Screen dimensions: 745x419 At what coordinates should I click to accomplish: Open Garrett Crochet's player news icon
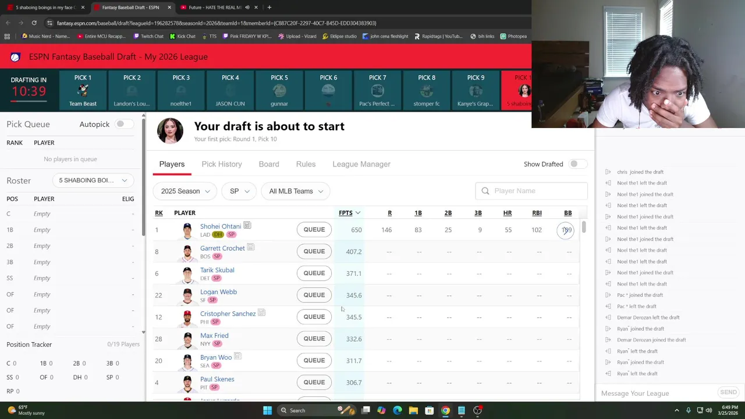(x=250, y=247)
